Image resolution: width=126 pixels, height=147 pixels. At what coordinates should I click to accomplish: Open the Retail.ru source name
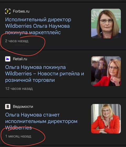[20, 59]
